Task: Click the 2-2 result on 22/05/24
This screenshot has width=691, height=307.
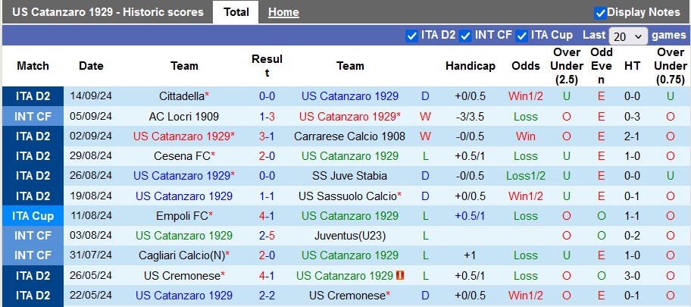Action: click(267, 296)
